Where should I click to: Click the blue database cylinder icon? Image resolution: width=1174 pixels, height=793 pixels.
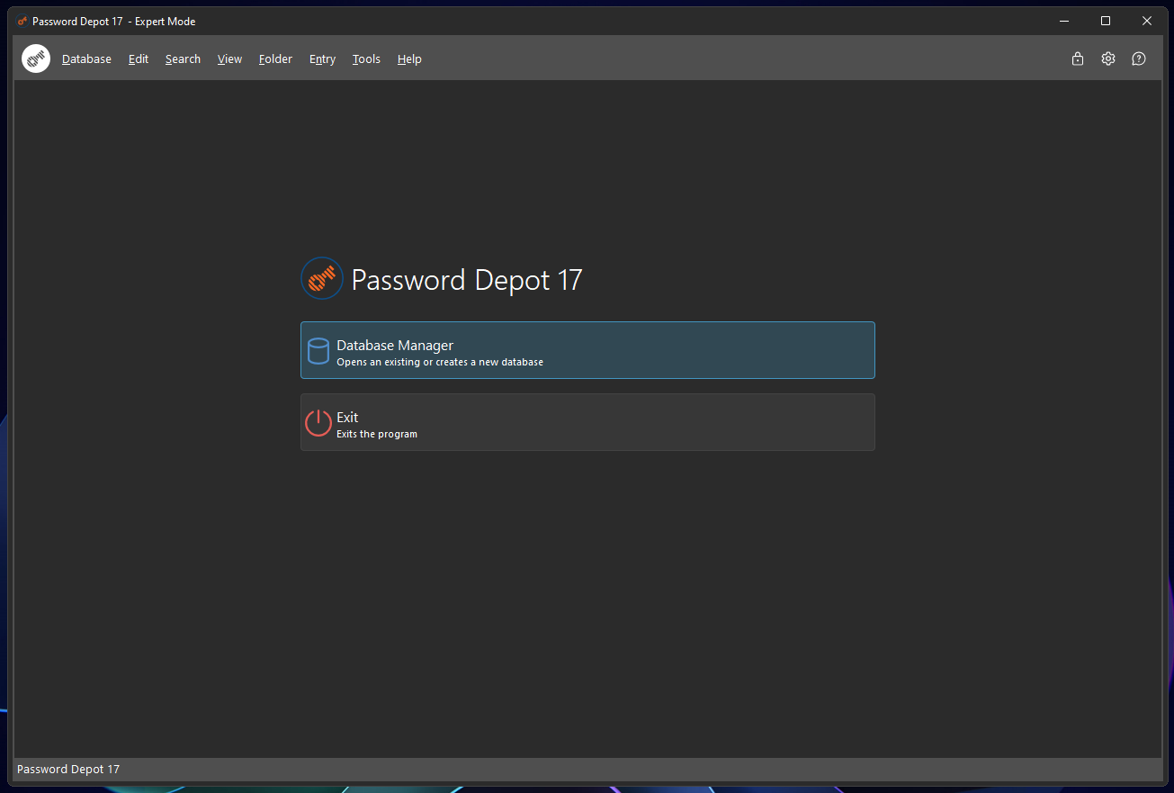[318, 350]
